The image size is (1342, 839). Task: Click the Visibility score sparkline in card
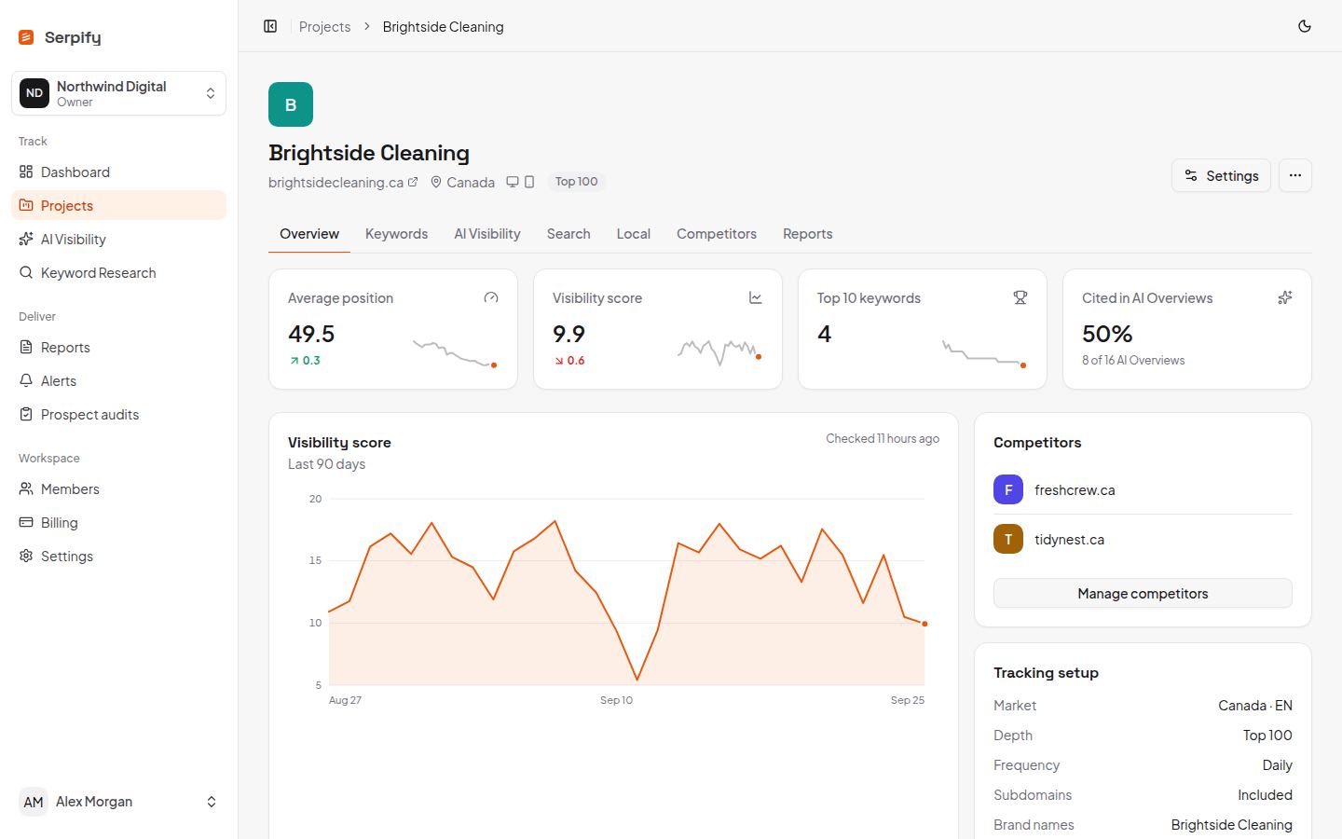pos(719,351)
